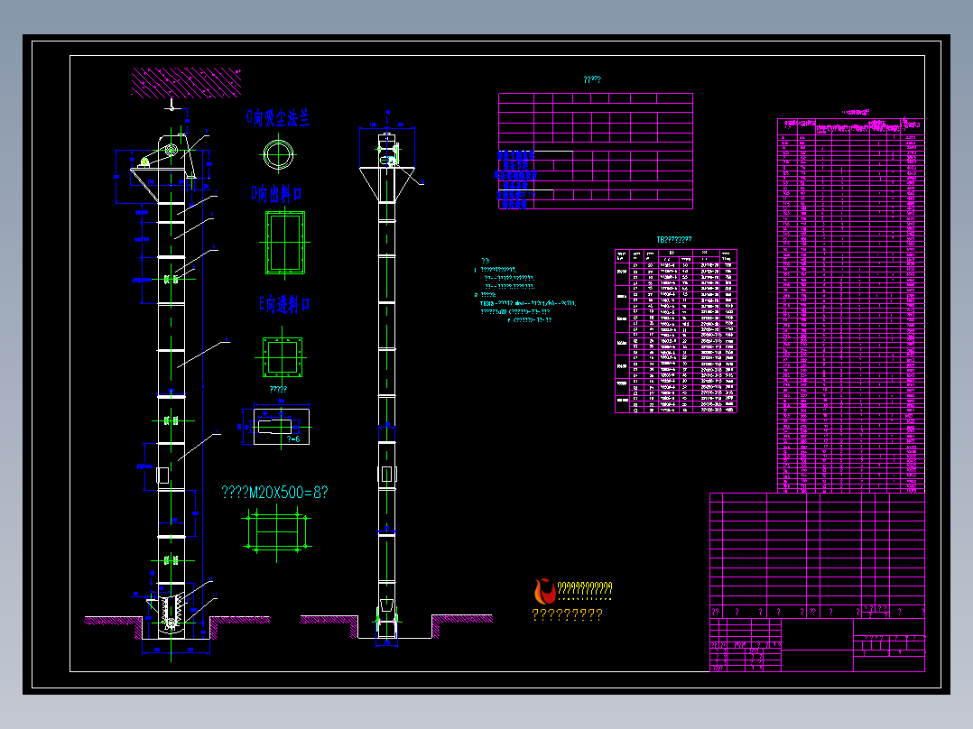Click the "?=6" plate detail label
Screen dimensions: 973x729
[x=293, y=439]
